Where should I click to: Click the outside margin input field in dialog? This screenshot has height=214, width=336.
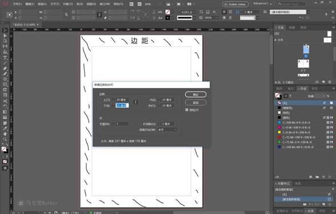(x=167, y=106)
